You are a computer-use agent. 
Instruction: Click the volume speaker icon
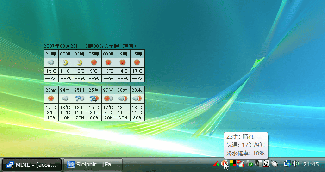pos(295,164)
